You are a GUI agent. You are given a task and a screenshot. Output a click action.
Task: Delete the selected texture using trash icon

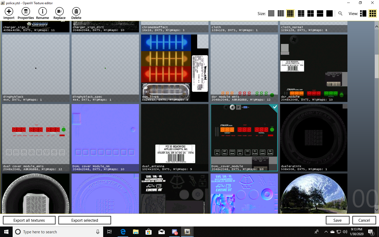[76, 12]
